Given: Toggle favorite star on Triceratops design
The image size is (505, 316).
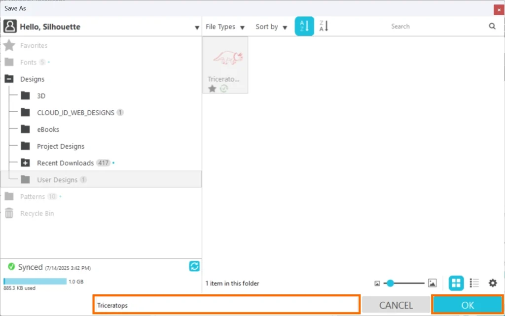Looking at the screenshot, I should coord(212,89).
